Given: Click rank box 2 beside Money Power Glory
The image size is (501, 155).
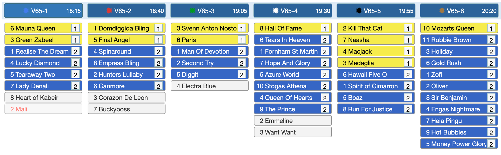Looking at the screenshot, I should [x=491, y=144].
